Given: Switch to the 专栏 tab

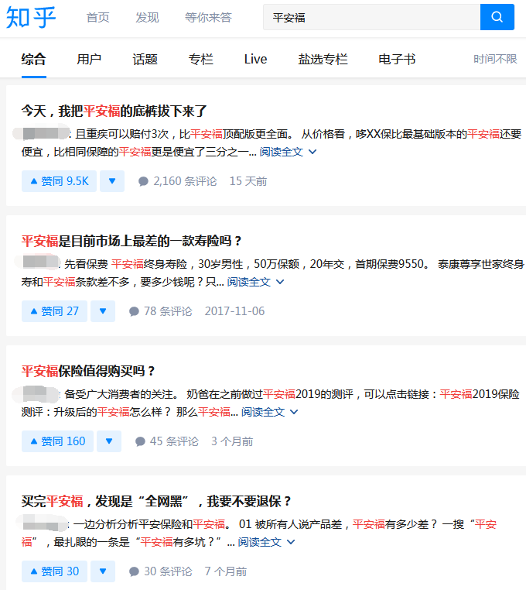Looking at the screenshot, I should point(201,59).
